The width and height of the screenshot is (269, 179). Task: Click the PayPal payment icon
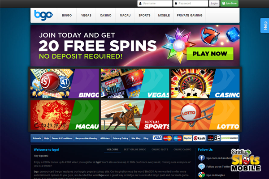tap(187, 138)
